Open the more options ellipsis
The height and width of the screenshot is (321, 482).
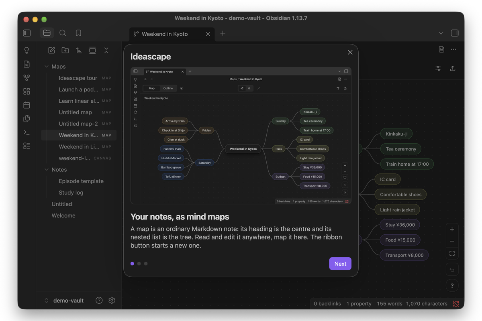click(x=453, y=49)
